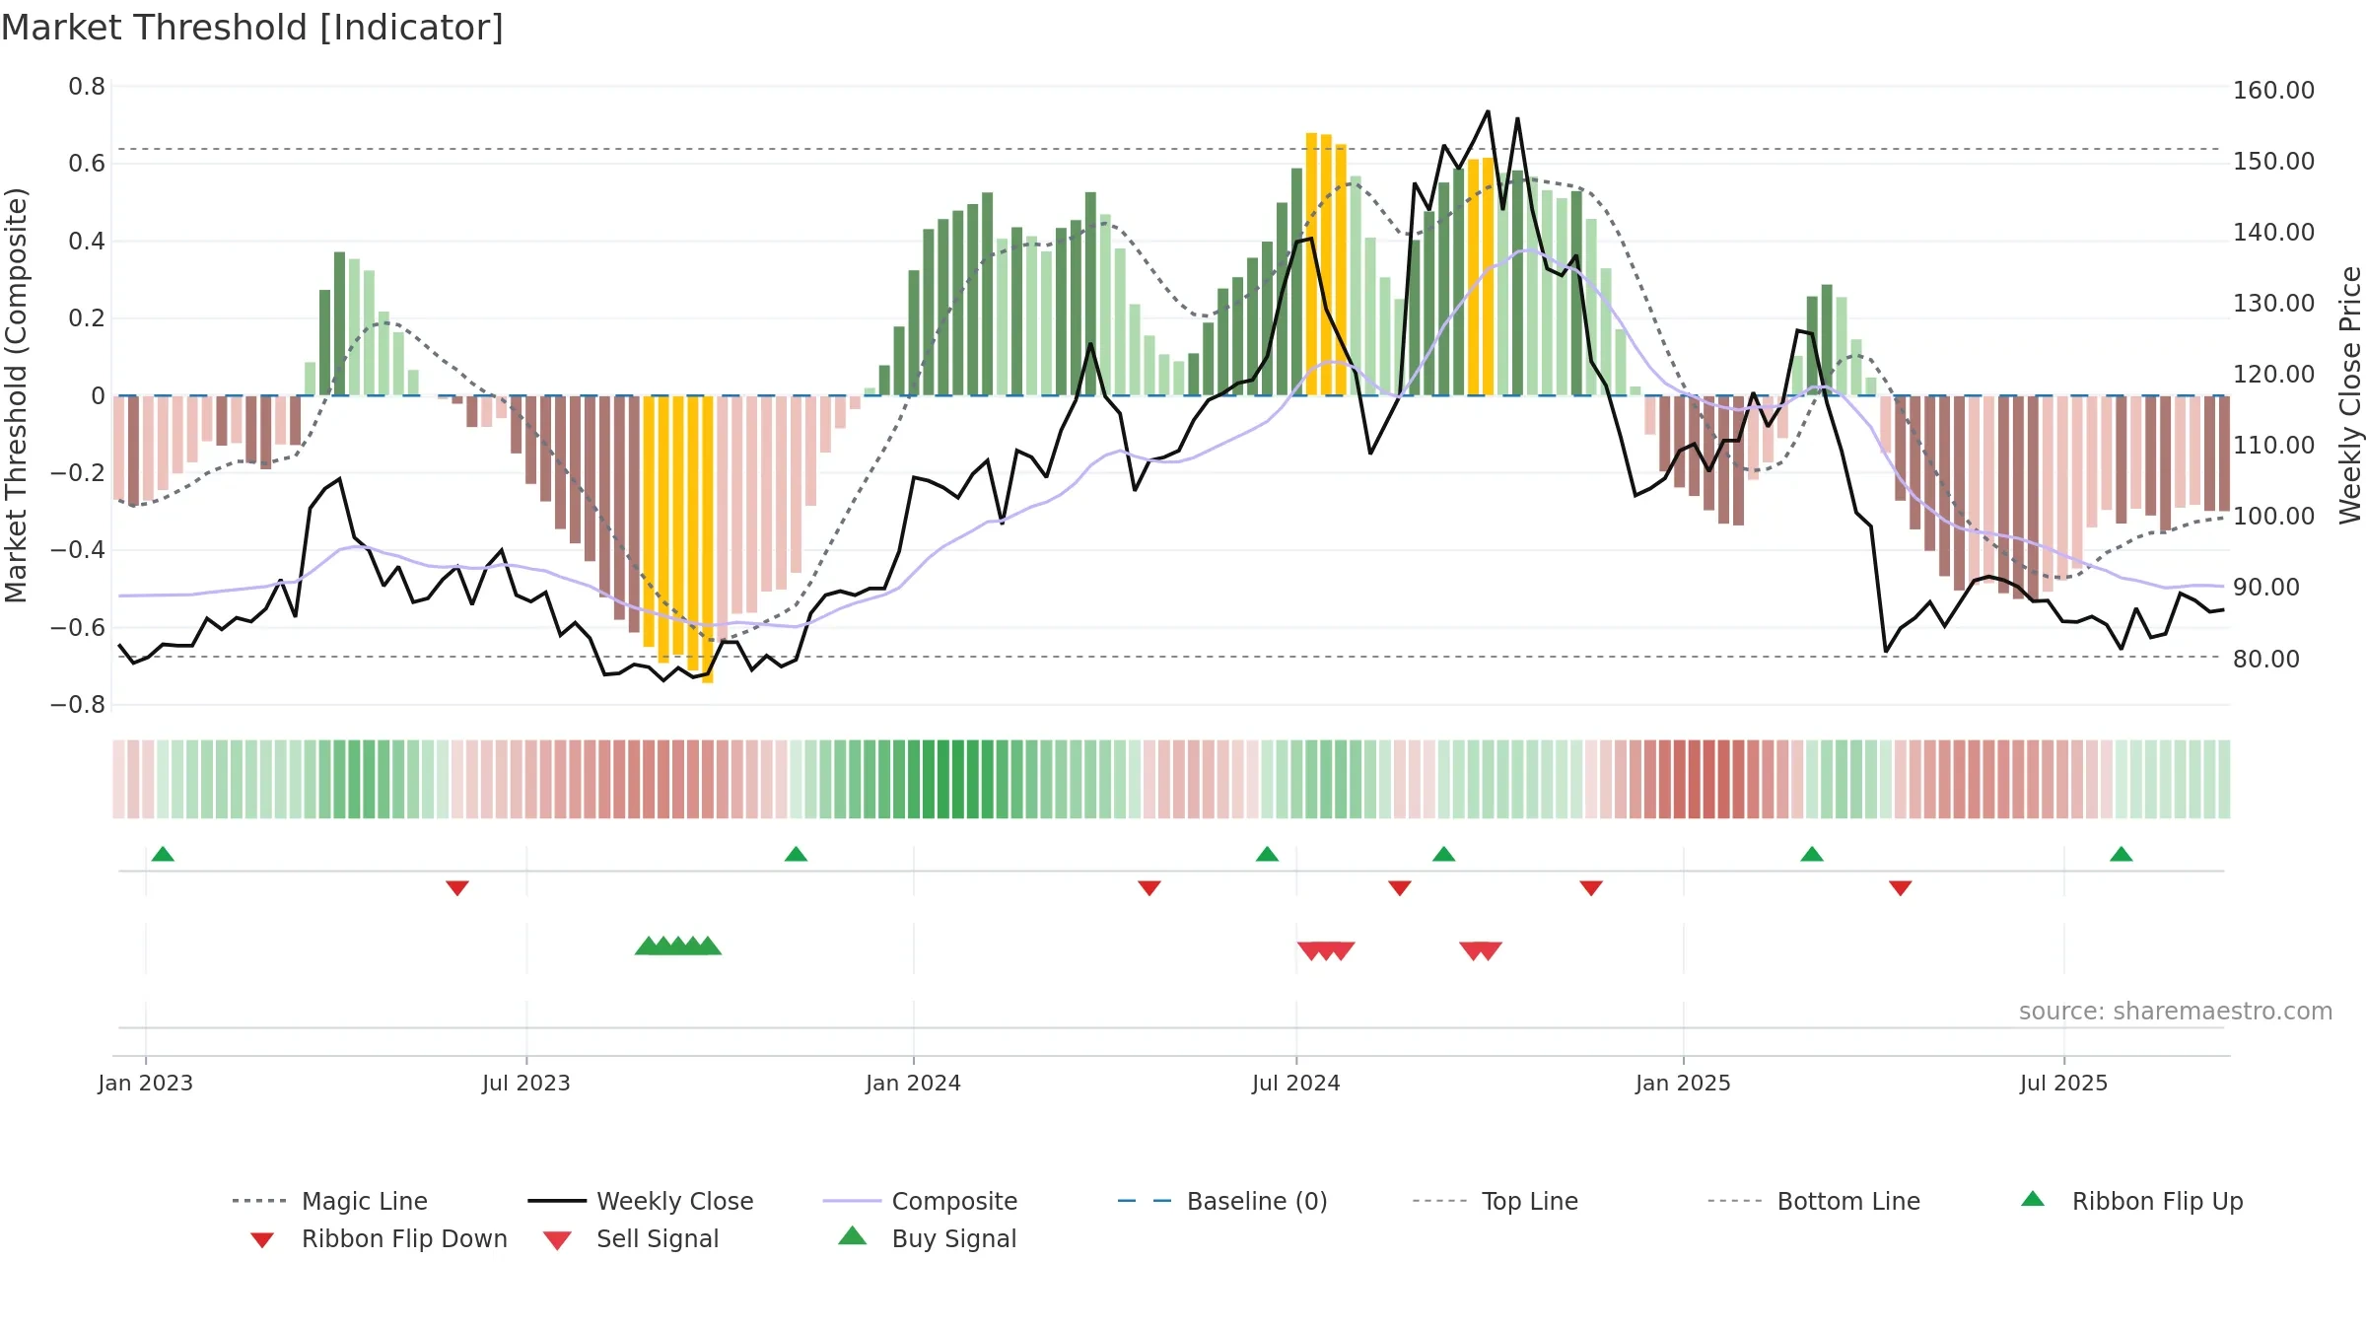This screenshot has width=2366, height=1331.
Task: Click the 120.00 price tick label
Action: [2273, 374]
